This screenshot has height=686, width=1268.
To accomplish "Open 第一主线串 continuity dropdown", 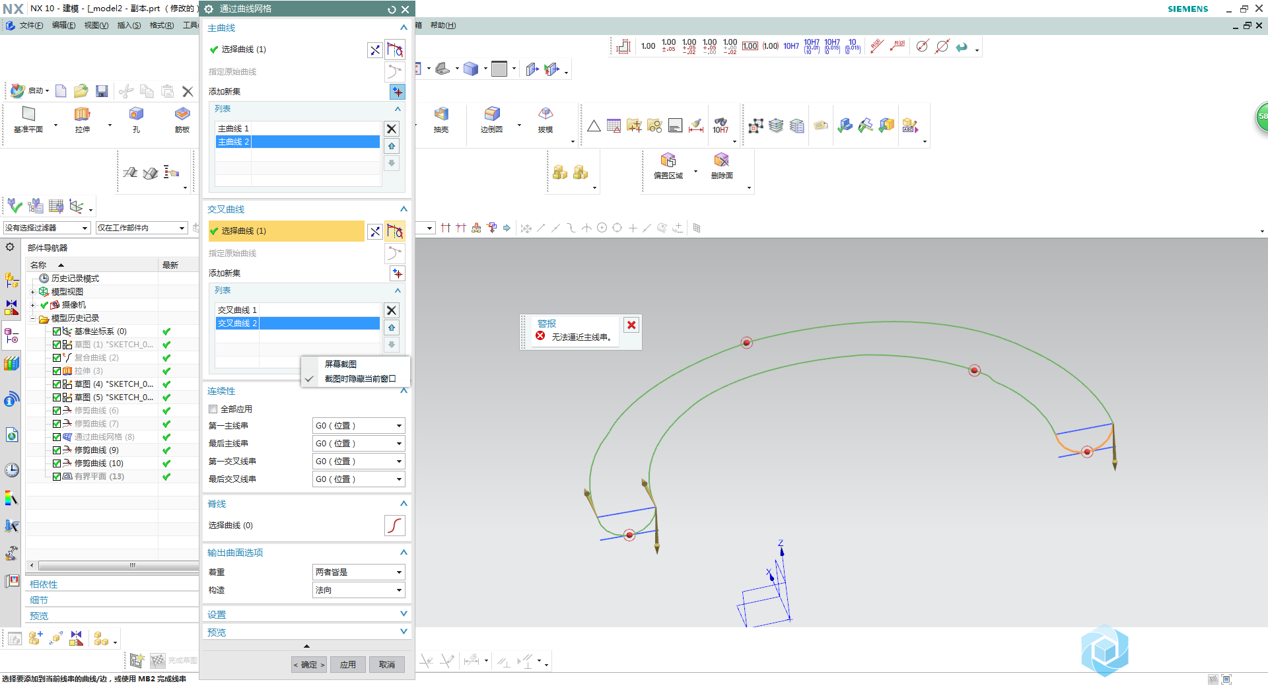I will click(359, 426).
